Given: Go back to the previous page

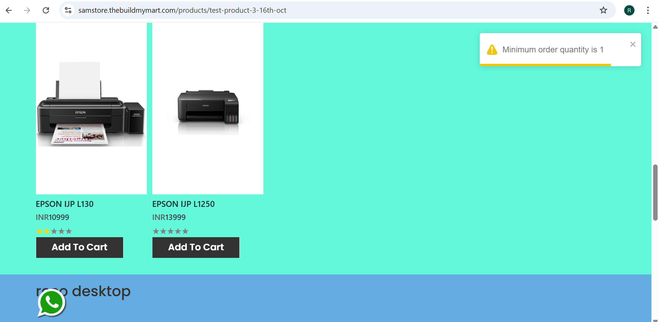Looking at the screenshot, I should [9, 10].
